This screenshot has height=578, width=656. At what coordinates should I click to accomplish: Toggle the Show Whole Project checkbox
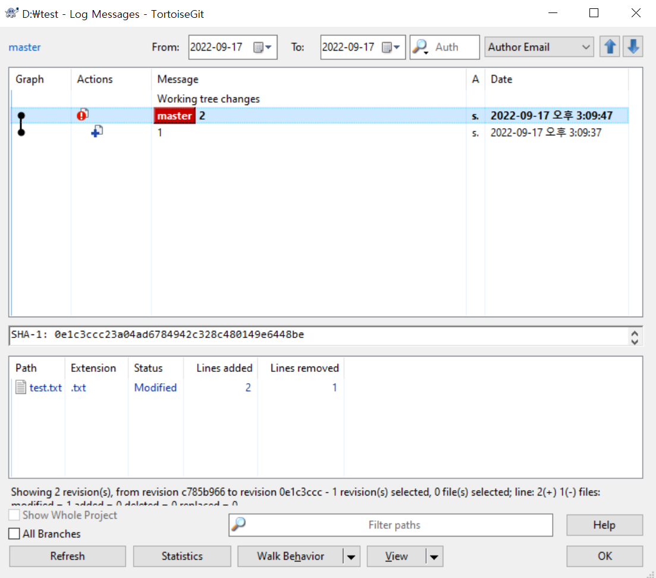coord(14,515)
